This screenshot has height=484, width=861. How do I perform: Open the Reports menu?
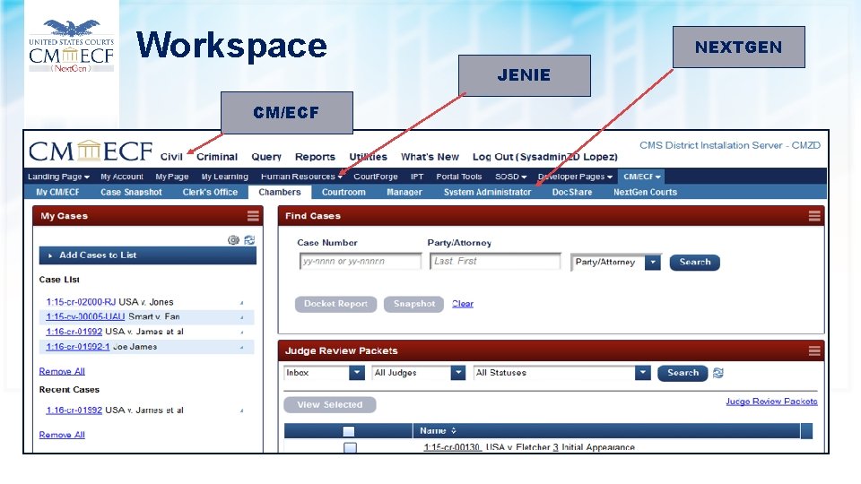[315, 157]
